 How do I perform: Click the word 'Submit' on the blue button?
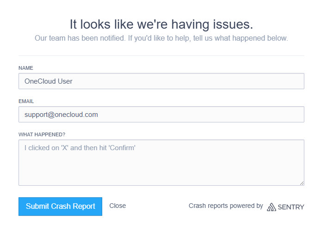(x=37, y=207)
